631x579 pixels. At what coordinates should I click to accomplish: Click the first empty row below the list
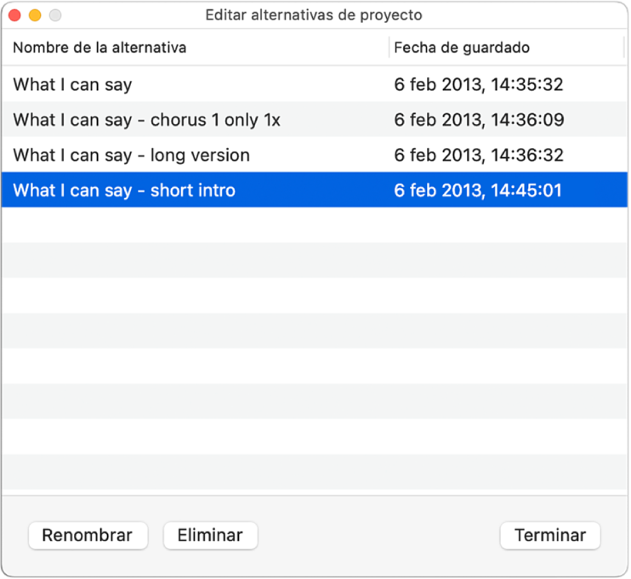315,225
